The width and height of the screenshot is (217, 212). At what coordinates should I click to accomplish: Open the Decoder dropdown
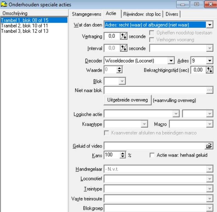pos(171,61)
